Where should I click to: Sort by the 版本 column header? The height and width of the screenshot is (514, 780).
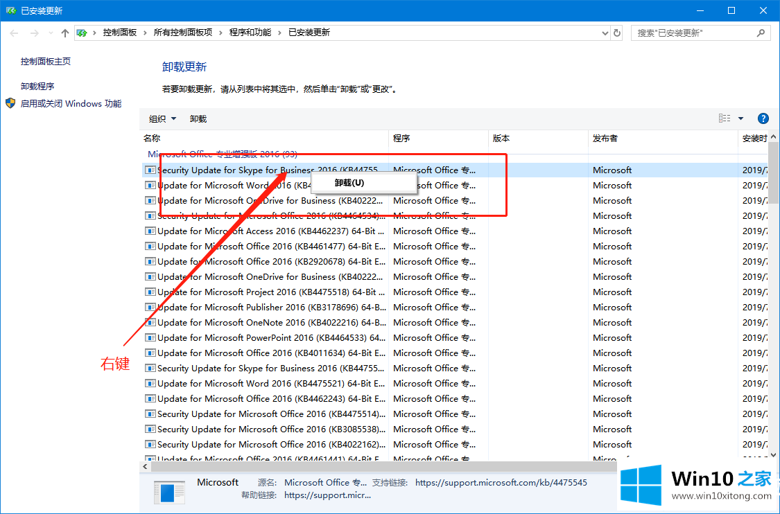[538, 138]
